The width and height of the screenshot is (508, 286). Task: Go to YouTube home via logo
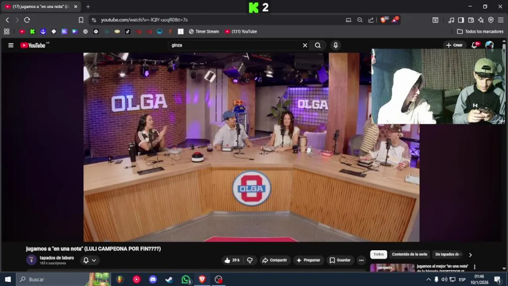(33, 45)
